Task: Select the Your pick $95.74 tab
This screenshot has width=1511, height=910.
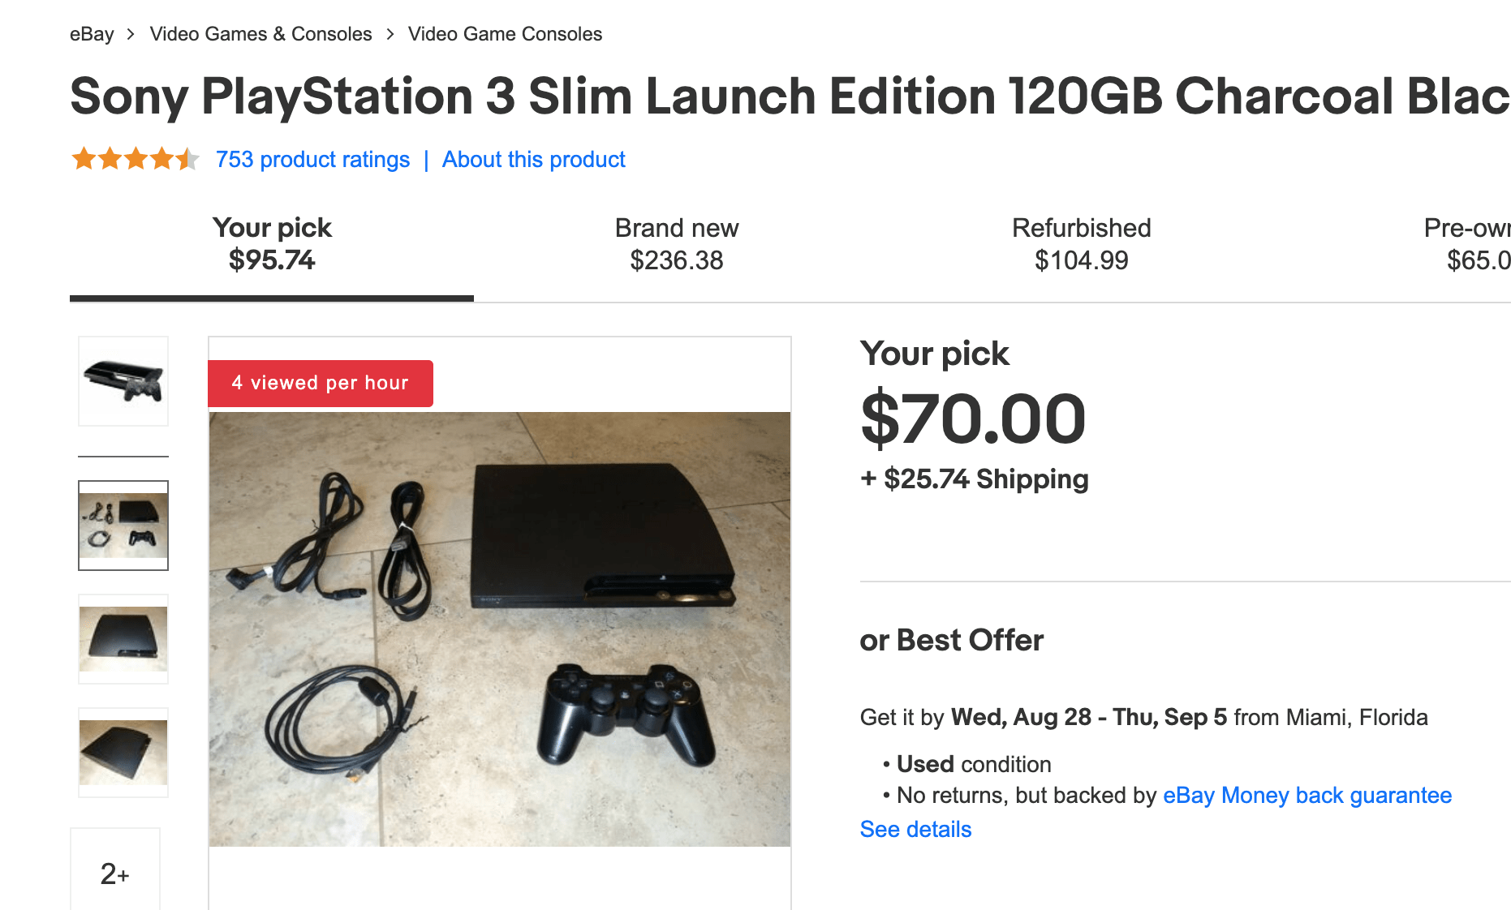Action: pos(272,244)
